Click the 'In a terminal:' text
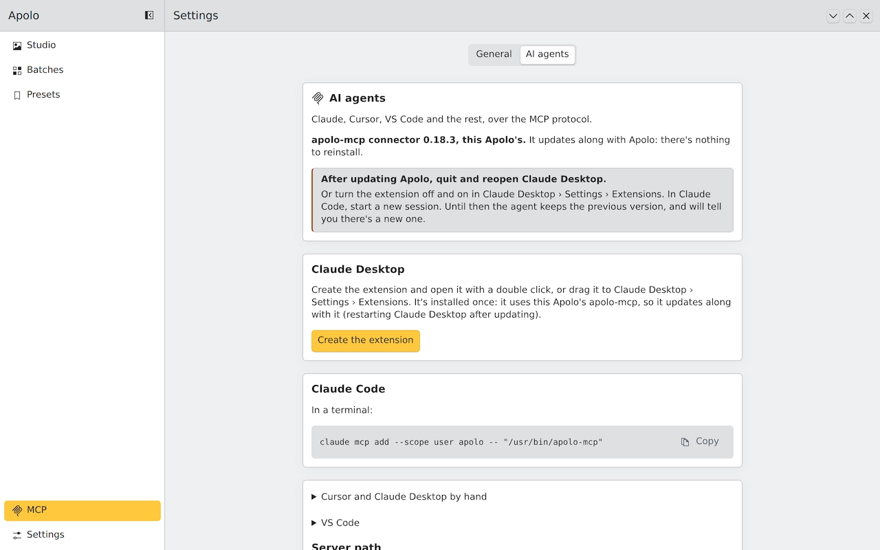Image resolution: width=880 pixels, height=550 pixels. [x=342, y=410]
